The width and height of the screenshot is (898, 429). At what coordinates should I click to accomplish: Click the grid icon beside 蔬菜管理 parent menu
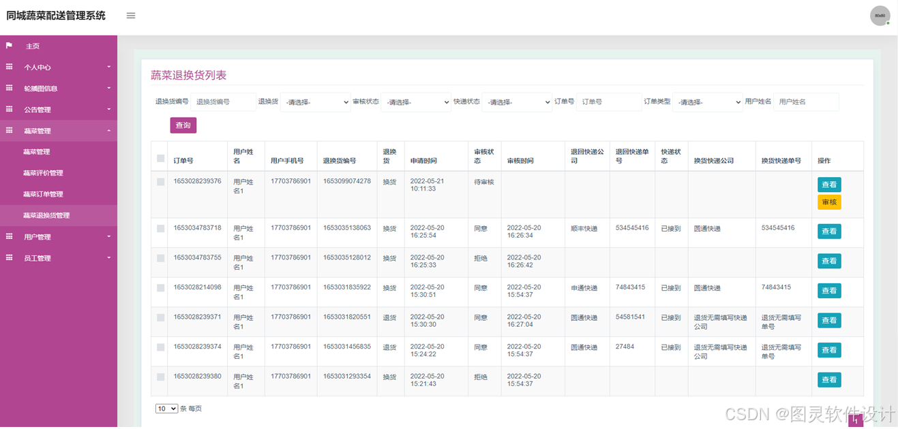[x=10, y=130]
